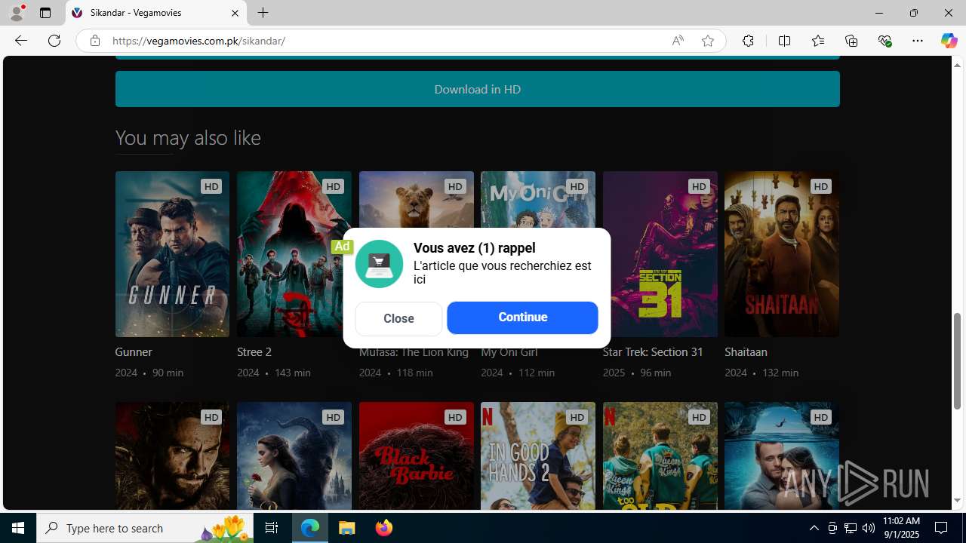This screenshot has height=543, width=966.
Task: Add page to favorites star icon
Action: point(708,41)
